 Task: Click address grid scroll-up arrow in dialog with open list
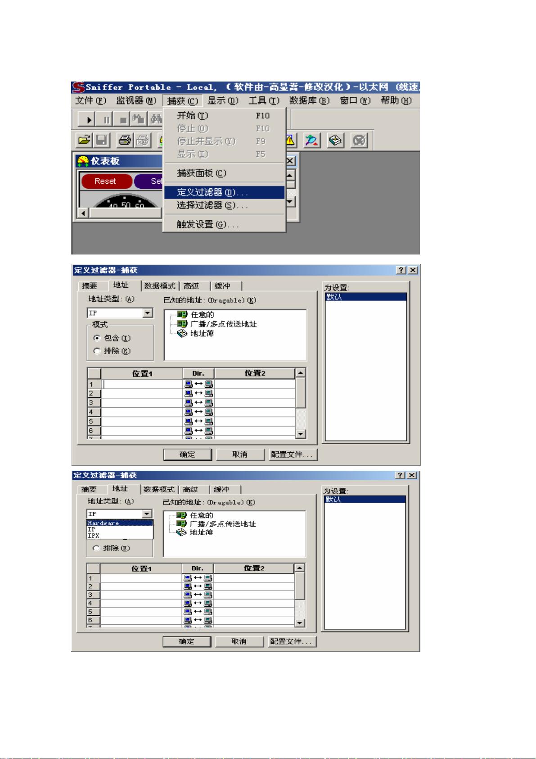click(x=300, y=568)
